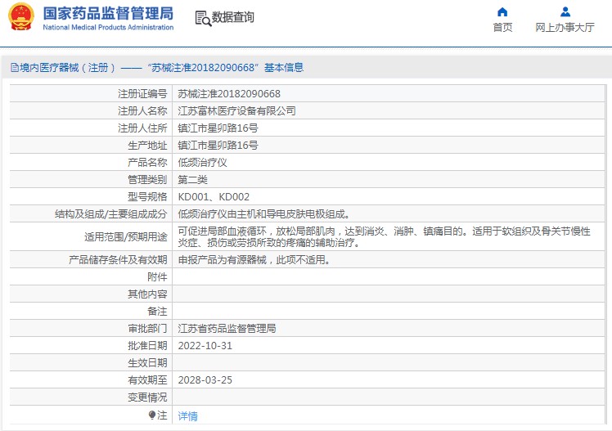612x431 pixels.
Task: Click the 变更情况 label
Action: click(147, 397)
